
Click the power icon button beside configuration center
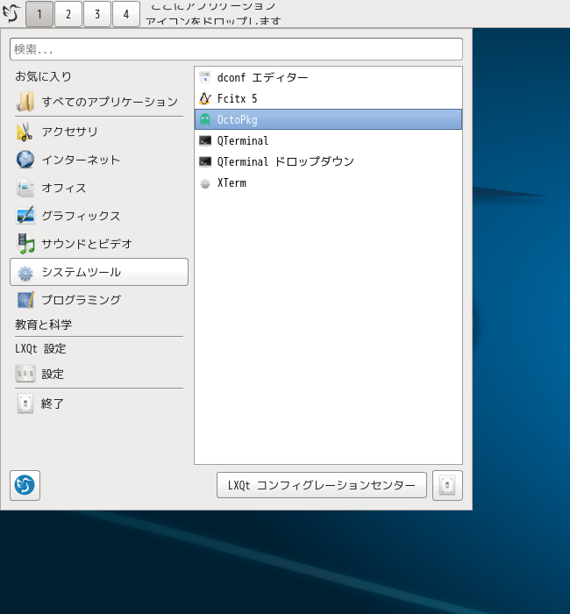[447, 485]
